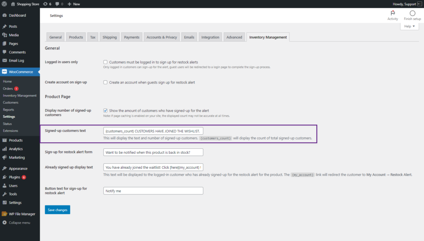Click the plus New icon in admin bar

click(x=69, y=4)
